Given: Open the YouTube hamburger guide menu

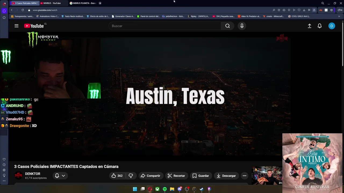Looking at the screenshot, I should click(x=16, y=26).
